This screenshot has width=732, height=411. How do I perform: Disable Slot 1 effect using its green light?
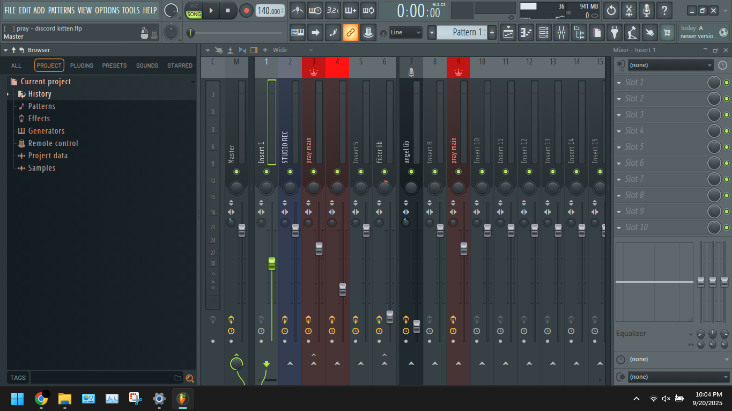click(x=727, y=83)
